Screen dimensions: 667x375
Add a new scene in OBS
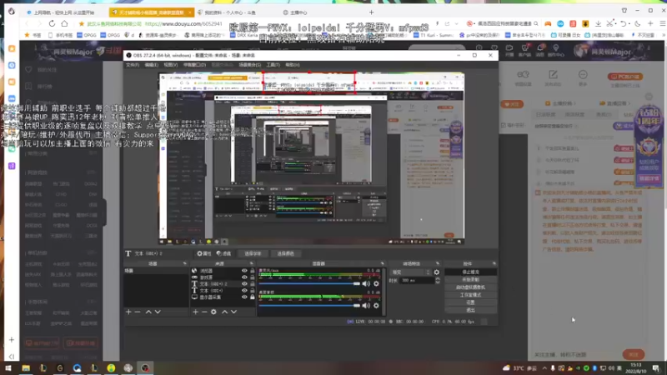coord(128,312)
